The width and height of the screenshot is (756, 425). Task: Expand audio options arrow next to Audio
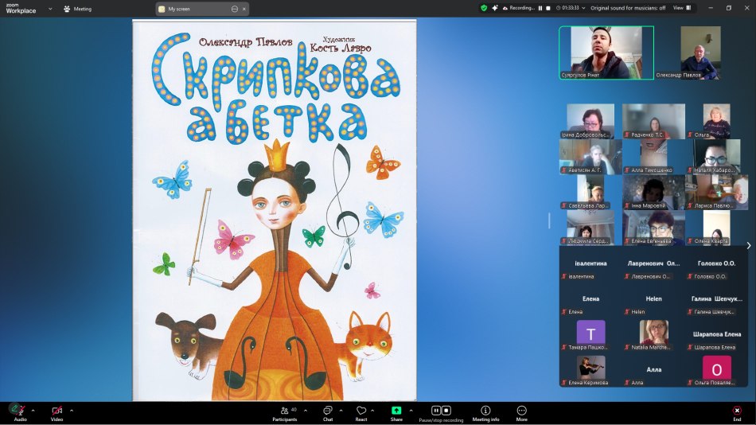pyautogui.click(x=33, y=411)
